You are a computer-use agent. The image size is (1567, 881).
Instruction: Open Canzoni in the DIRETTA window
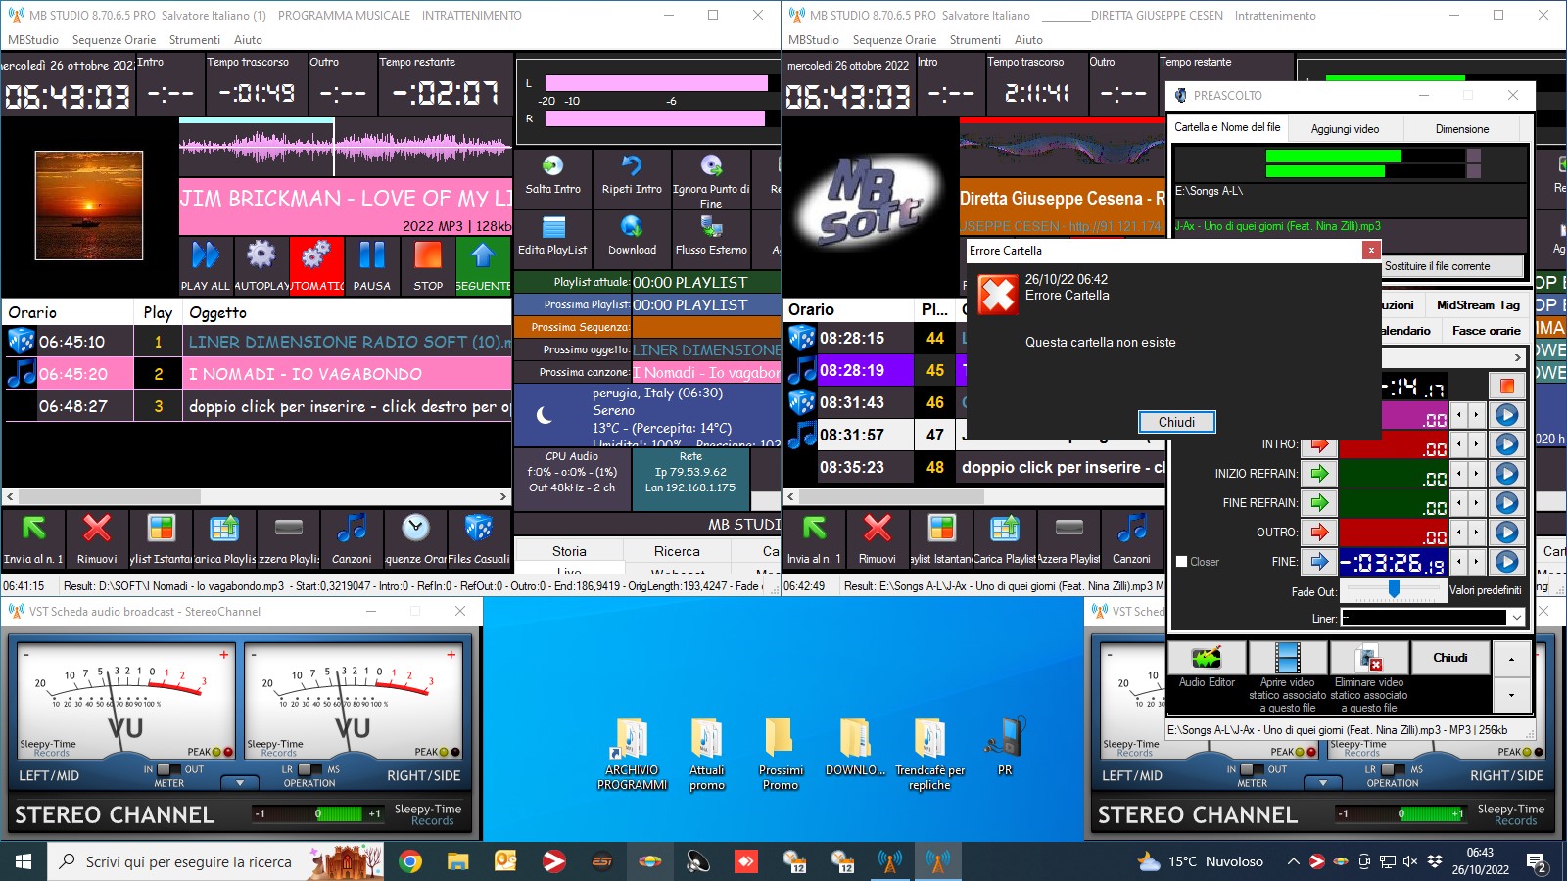coord(1131,537)
